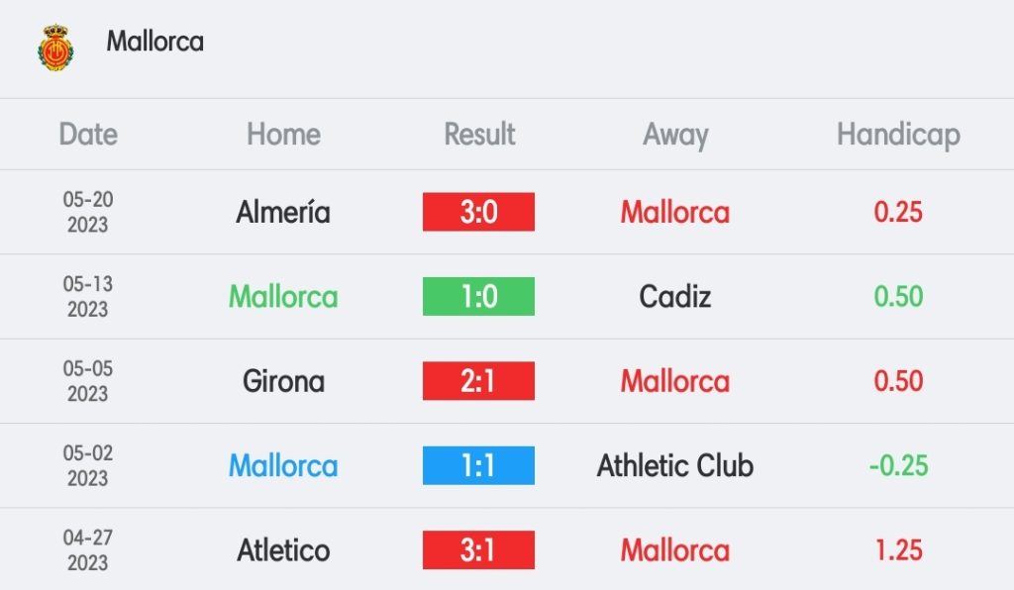The height and width of the screenshot is (590, 1014).
Task: Click the Almería home team name
Action: 283,212
